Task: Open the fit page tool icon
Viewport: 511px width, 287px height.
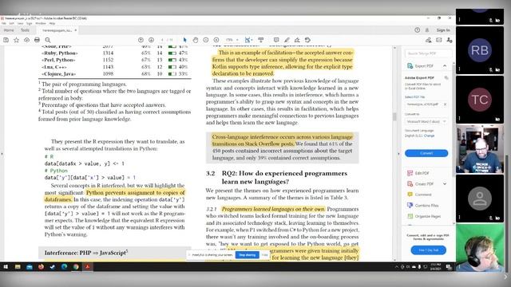Action: [248, 40]
